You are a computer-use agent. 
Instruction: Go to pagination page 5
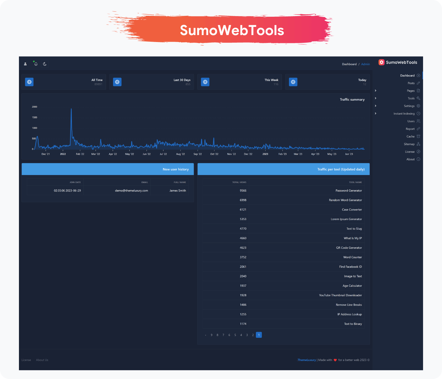pyautogui.click(x=235, y=335)
